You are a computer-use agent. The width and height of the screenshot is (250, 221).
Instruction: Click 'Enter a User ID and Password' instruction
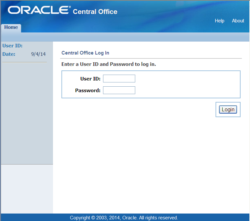[109, 64]
